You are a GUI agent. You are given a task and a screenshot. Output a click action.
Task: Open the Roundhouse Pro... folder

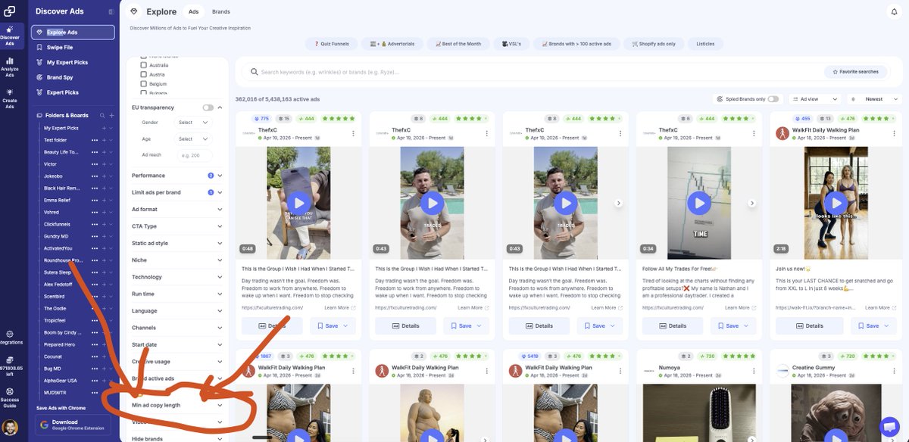tap(64, 260)
